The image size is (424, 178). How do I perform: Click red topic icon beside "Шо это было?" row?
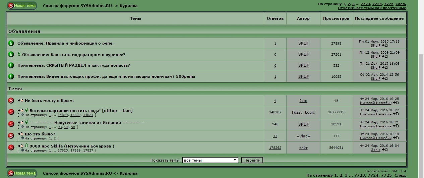[11, 136]
